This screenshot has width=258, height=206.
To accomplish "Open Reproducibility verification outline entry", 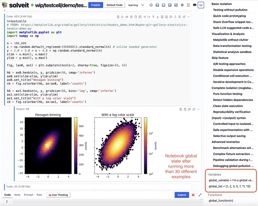I will (x=232, y=112).
